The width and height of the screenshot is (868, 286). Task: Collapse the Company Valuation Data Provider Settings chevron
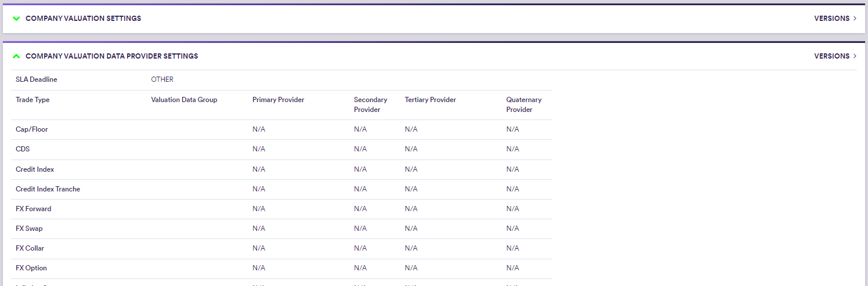(16, 56)
